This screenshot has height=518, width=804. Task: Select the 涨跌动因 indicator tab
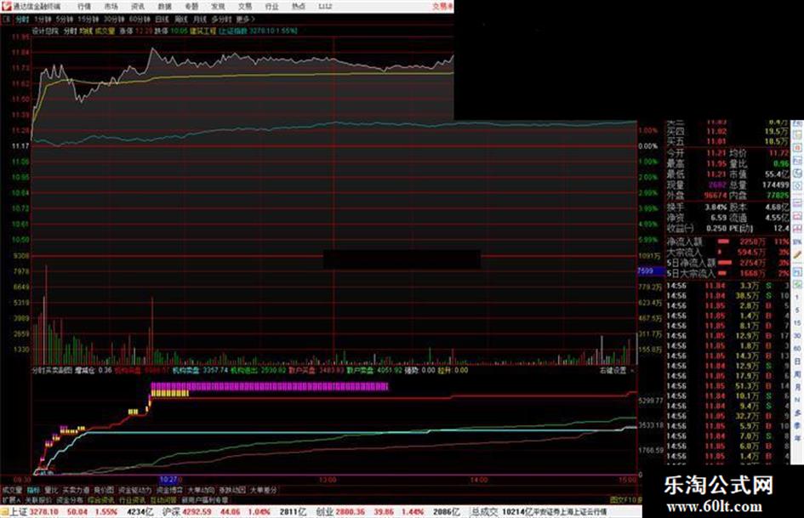[232, 490]
